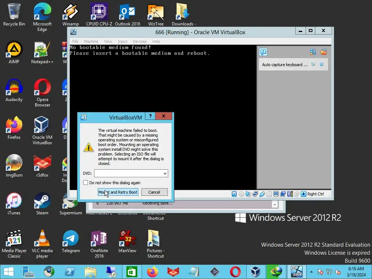Image resolution: width=372 pixels, height=279 pixels.
Task: Enable 'Do not show this dialog again'
Action: pos(86,183)
